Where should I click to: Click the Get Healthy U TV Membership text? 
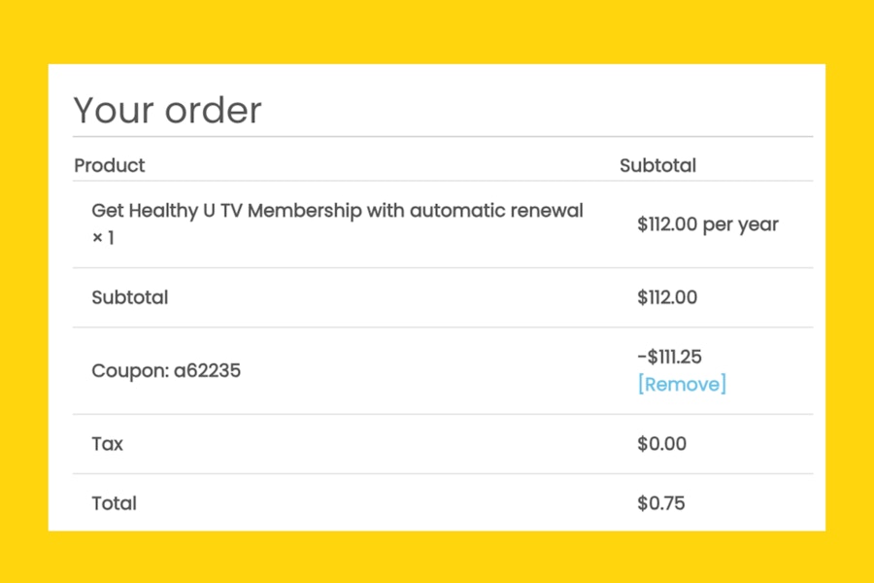tap(227, 211)
